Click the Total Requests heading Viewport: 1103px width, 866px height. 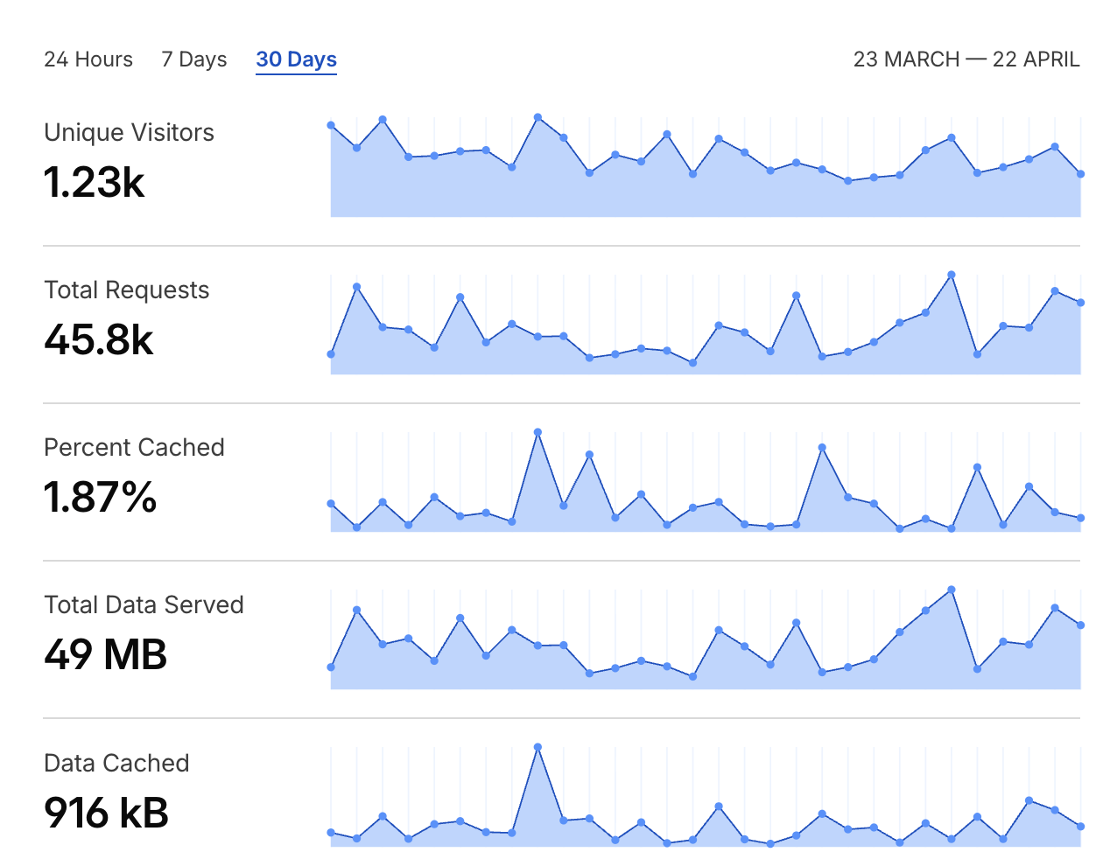pyautogui.click(x=127, y=290)
